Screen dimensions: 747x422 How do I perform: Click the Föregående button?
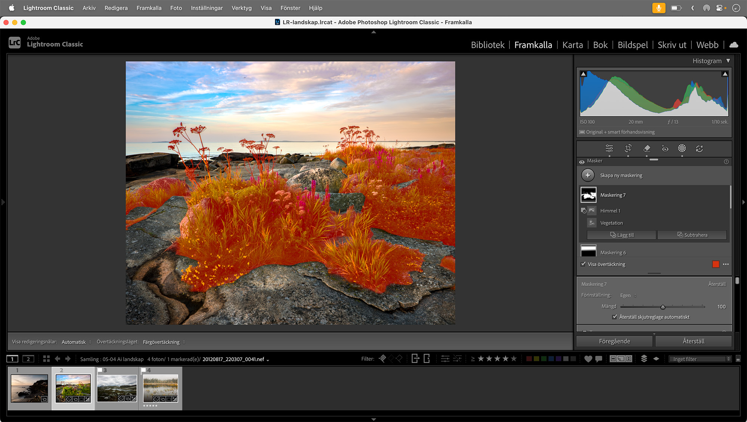[614, 341]
